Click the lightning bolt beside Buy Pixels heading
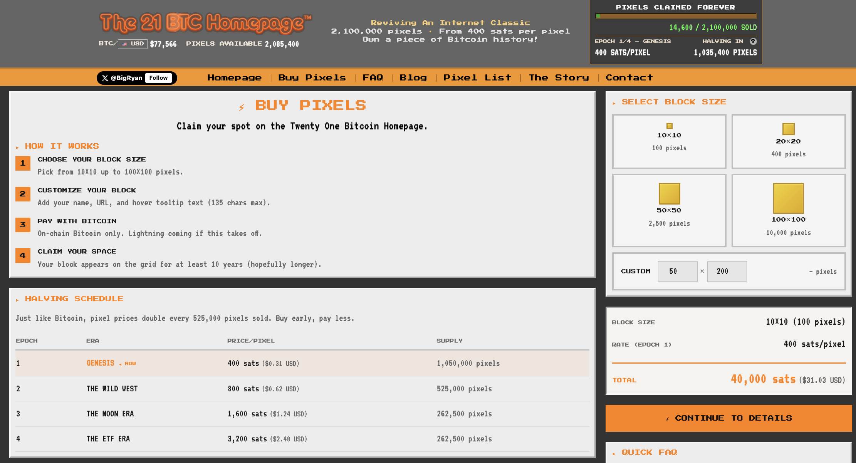The image size is (856, 463). click(x=241, y=107)
